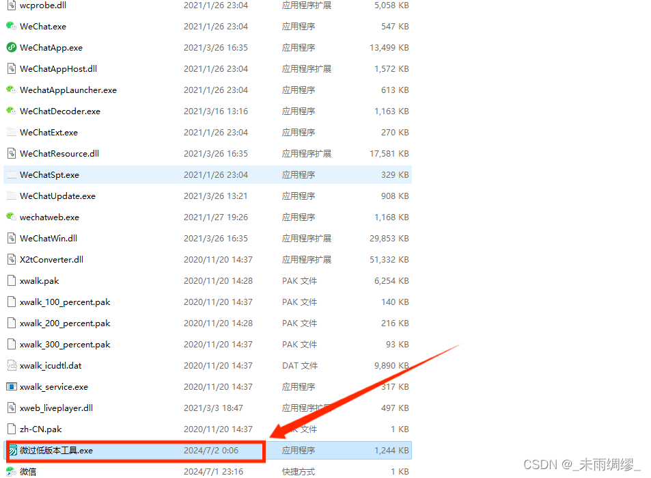Click the 13,499 KB size of WeChatApp.exe
Image resolution: width=651 pixels, height=478 pixels.
point(389,47)
